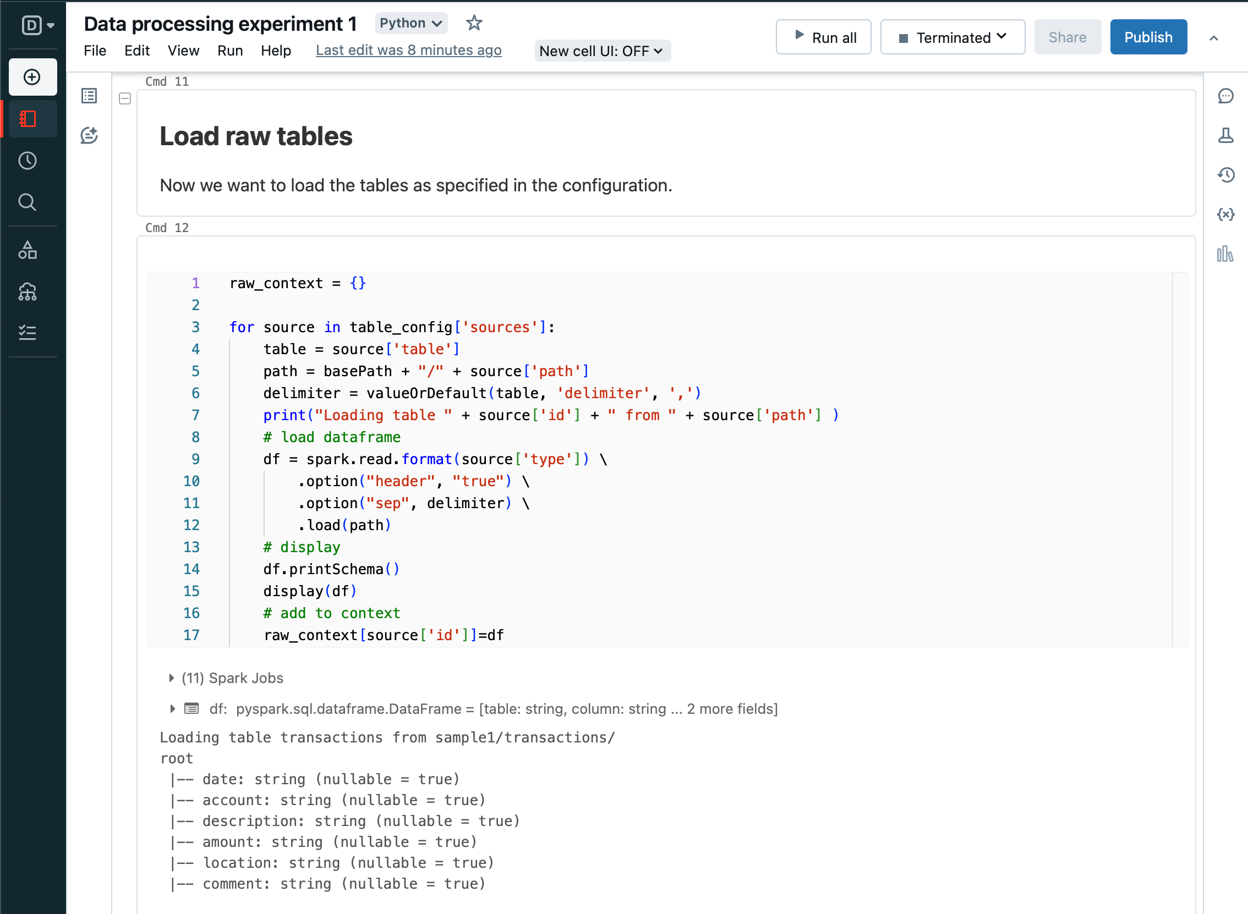
Task: Open the Assistant chat sparkle icon
Action: point(89,135)
